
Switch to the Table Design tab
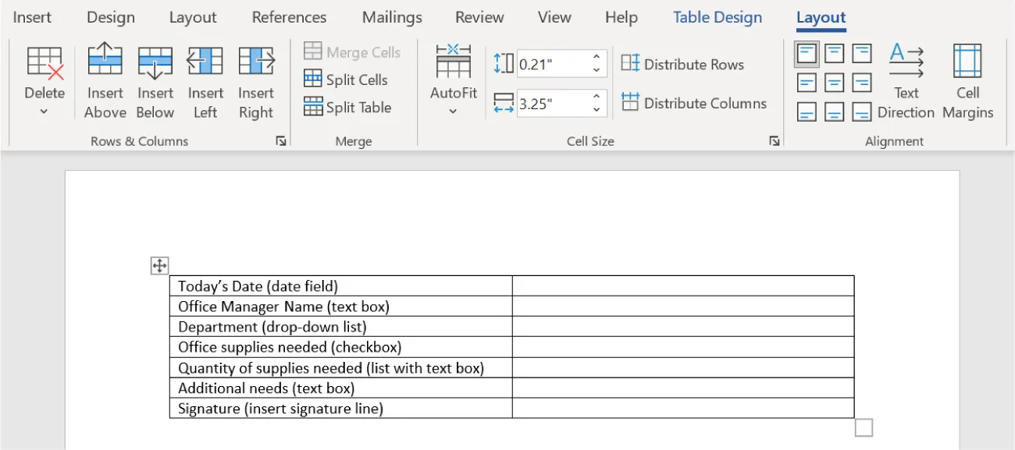coord(717,17)
